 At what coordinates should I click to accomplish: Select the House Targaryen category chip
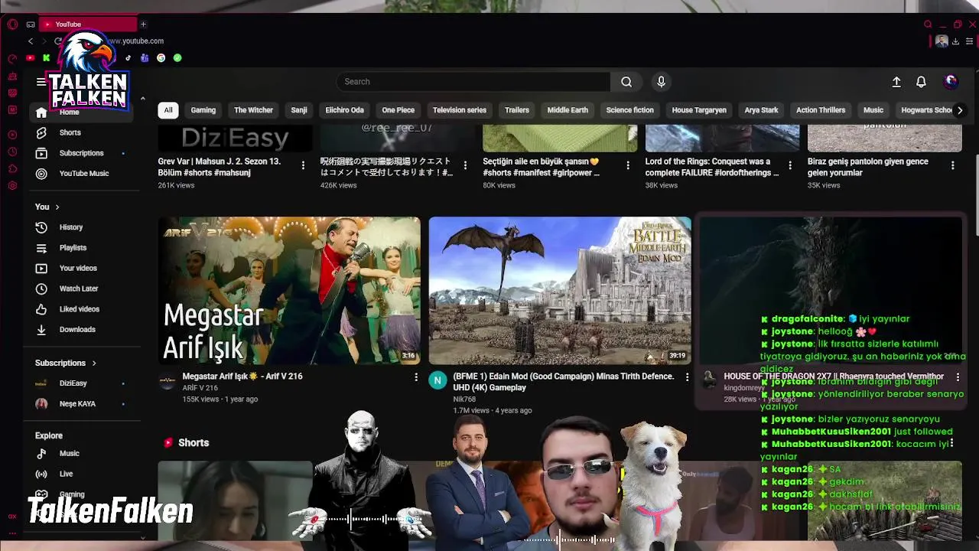(699, 110)
